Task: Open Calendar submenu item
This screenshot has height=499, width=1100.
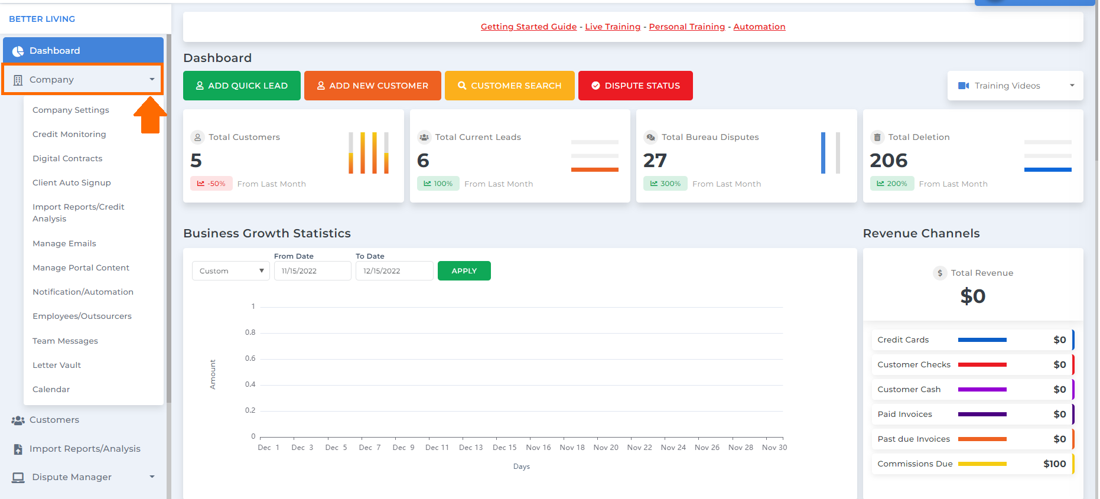Action: coord(51,389)
